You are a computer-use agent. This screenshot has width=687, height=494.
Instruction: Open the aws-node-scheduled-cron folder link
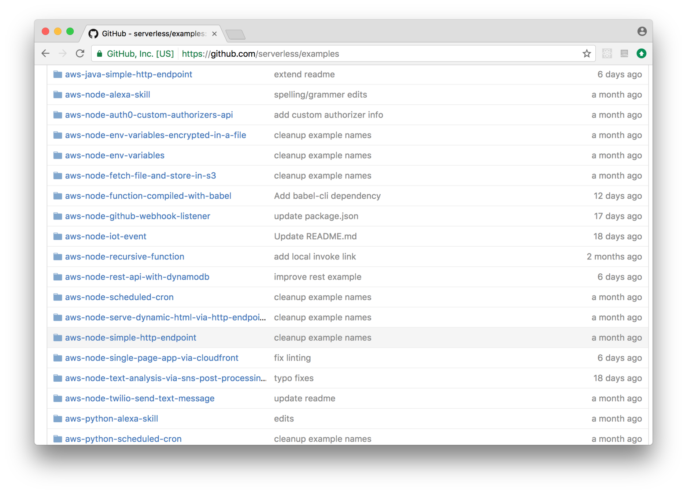(x=119, y=297)
